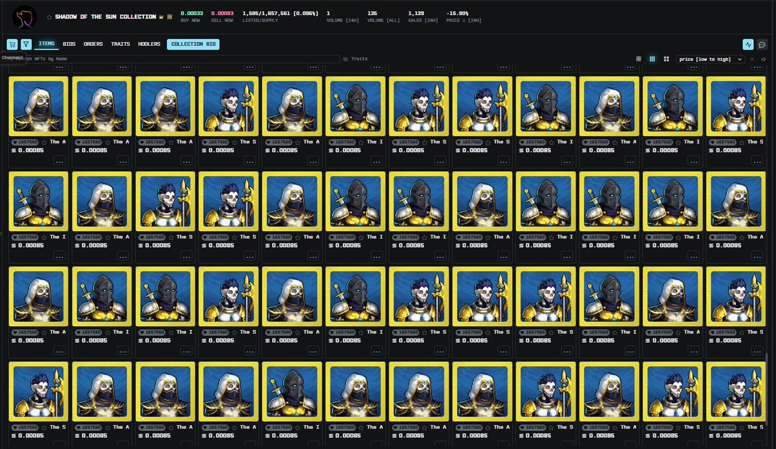Switch to the dense small-grid view icon
The width and height of the screenshot is (776, 449).
(639, 59)
